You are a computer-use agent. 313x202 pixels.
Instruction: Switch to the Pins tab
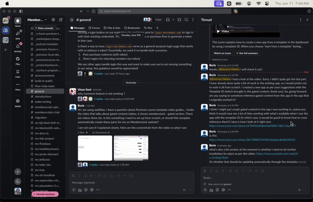tap(148, 28)
